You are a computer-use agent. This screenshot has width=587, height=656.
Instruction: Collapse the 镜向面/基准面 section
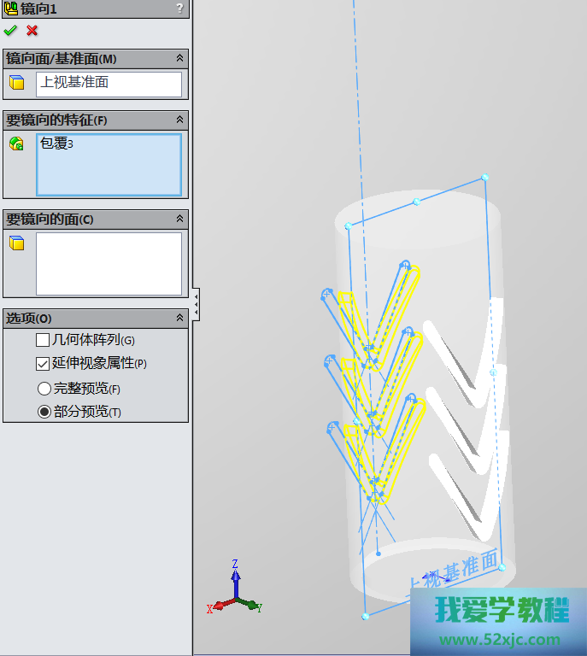coord(179,59)
